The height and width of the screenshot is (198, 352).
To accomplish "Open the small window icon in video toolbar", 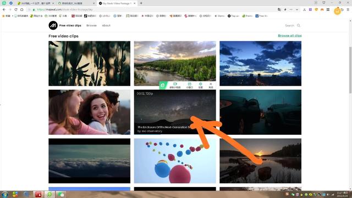I will pos(189,85).
